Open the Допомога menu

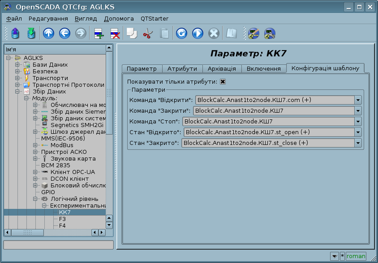tap(119, 18)
